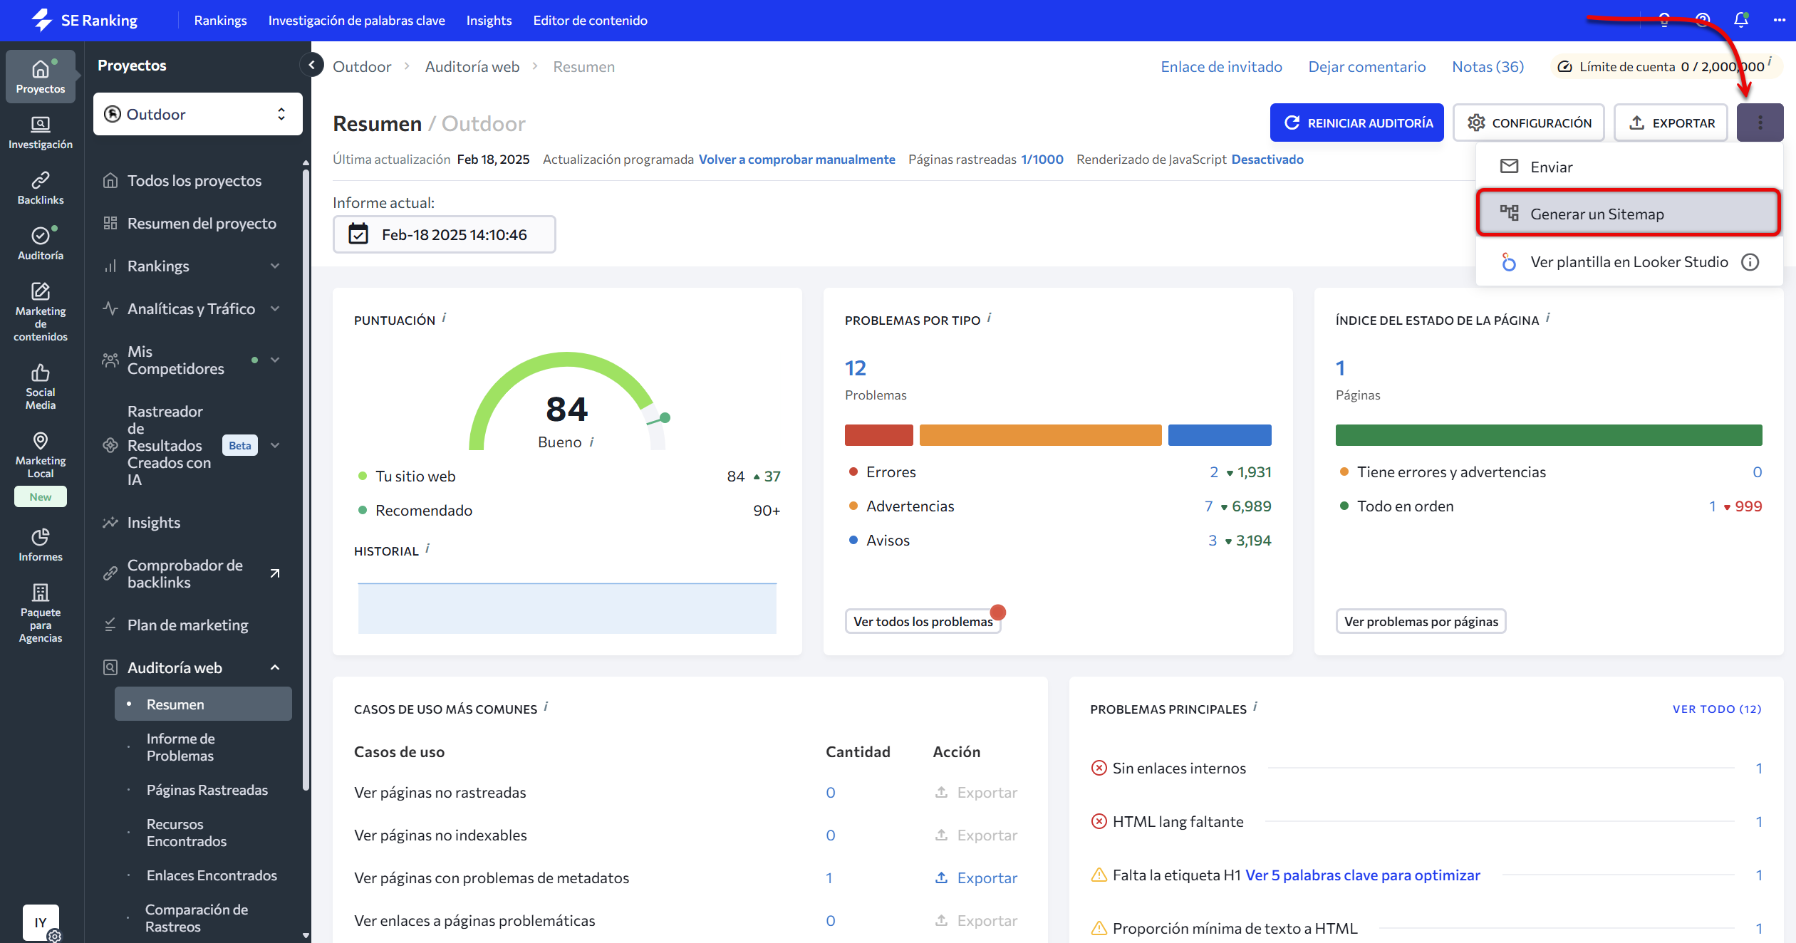The image size is (1796, 943).
Task: Open Proyectos in the left sidebar
Action: [x=41, y=77]
